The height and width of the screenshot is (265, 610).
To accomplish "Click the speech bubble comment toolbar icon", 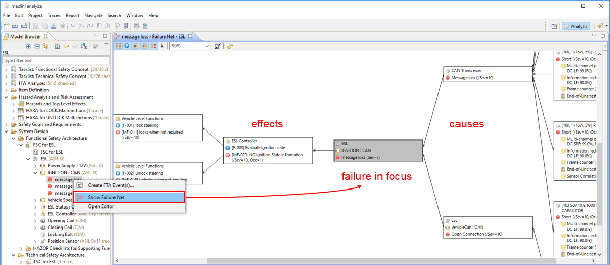I will pyautogui.click(x=73, y=26).
